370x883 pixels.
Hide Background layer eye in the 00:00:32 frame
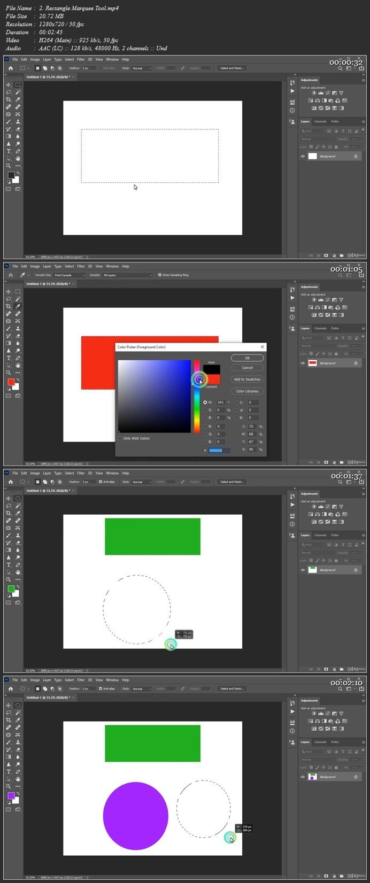303,156
